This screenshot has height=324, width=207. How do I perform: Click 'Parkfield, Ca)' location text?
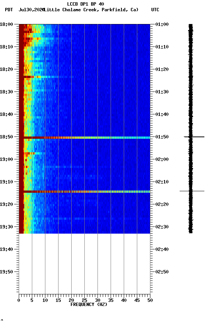point(120,10)
